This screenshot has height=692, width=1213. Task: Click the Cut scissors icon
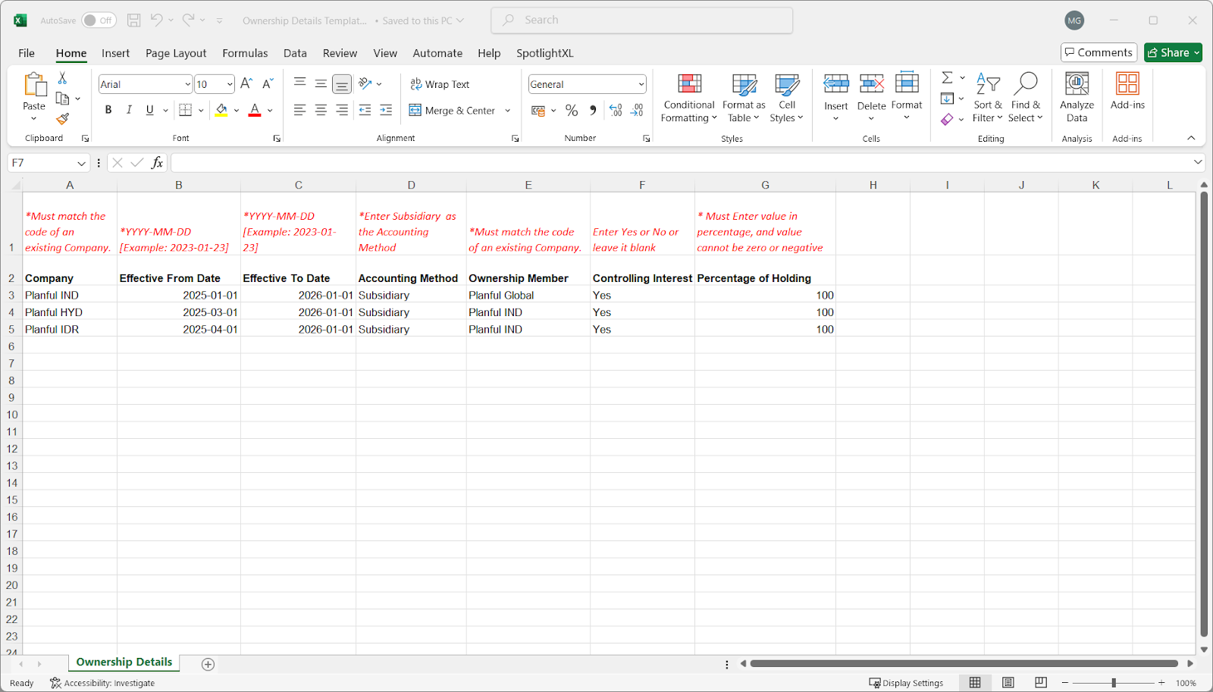(x=62, y=78)
